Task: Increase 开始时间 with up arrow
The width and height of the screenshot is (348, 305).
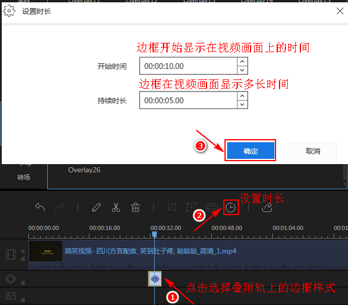Action: [x=242, y=62]
